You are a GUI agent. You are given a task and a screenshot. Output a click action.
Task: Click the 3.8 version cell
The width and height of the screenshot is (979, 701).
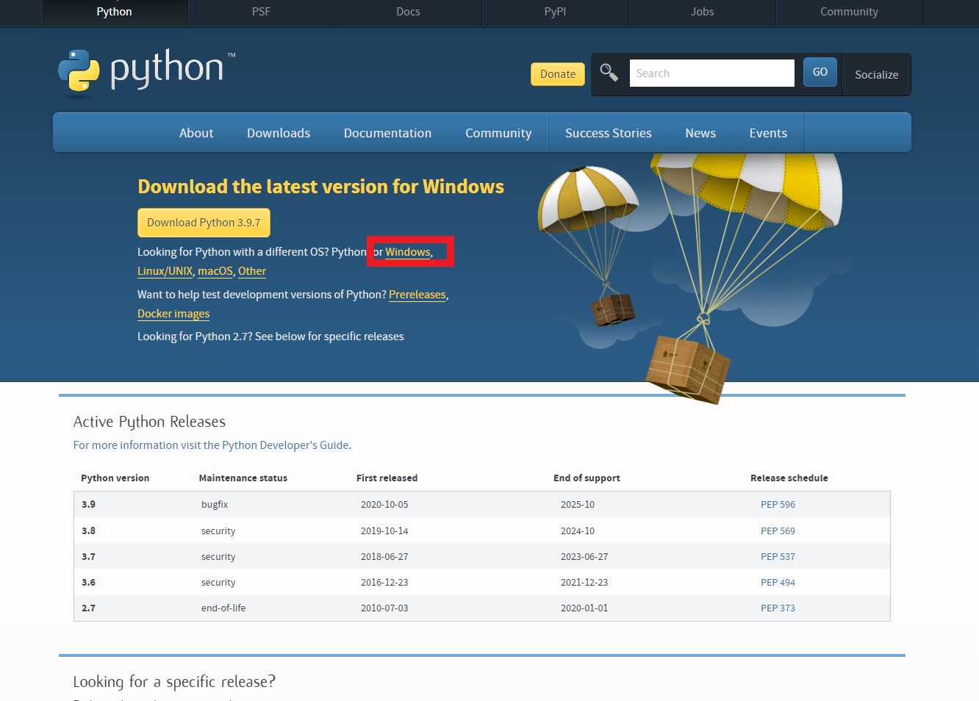[88, 531]
